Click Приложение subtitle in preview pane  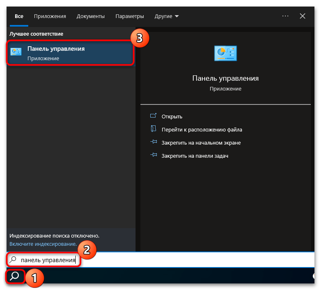pos(225,89)
